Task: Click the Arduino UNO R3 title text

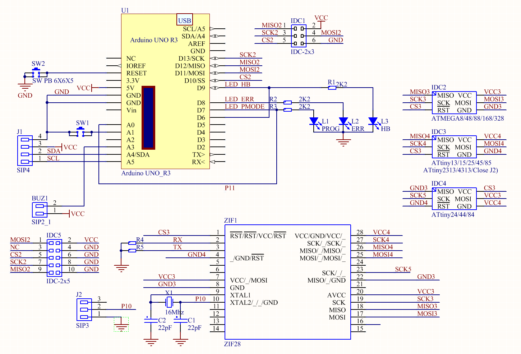Action: point(154,40)
